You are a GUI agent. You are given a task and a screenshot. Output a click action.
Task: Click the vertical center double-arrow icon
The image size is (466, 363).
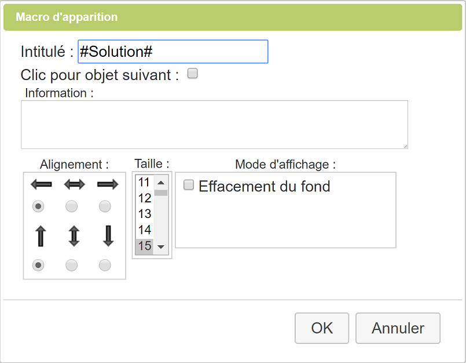point(74,237)
